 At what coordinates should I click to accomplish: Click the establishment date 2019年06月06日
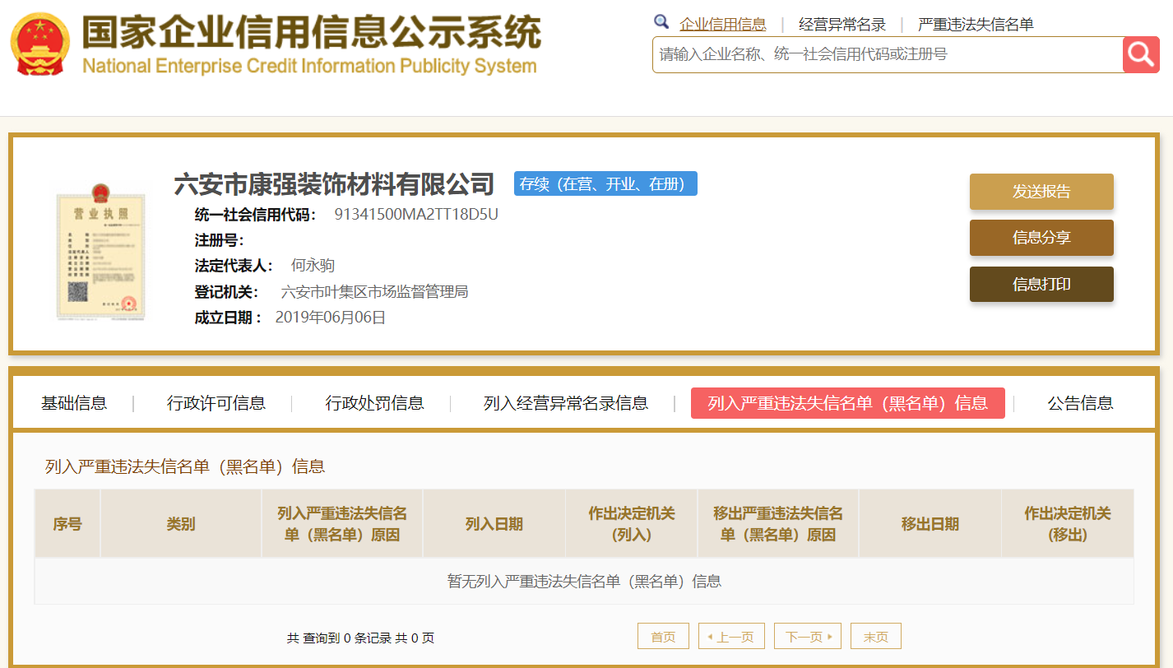(330, 317)
